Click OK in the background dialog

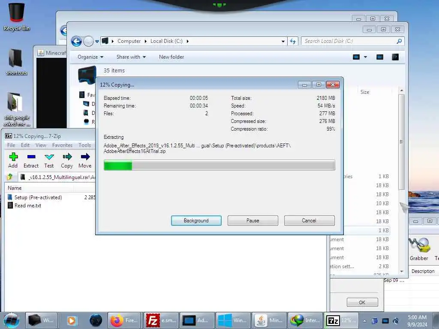coord(362,302)
